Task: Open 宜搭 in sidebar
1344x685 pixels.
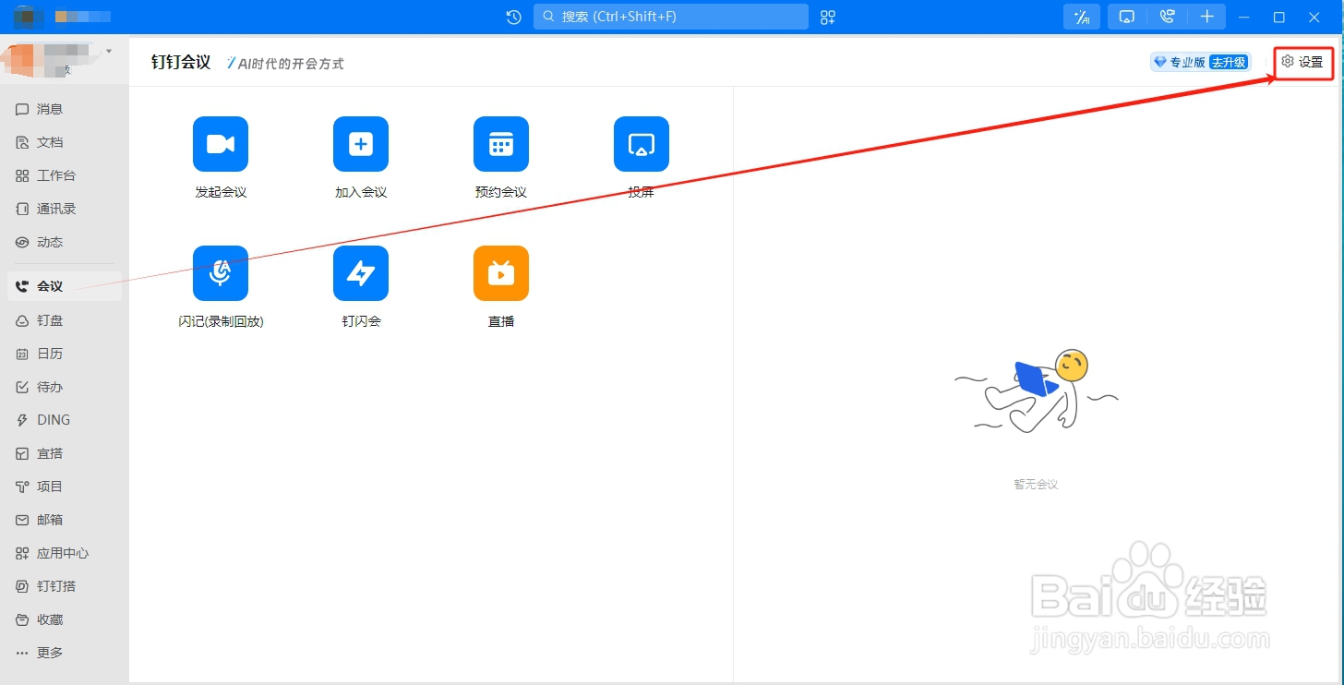Action: (65, 453)
